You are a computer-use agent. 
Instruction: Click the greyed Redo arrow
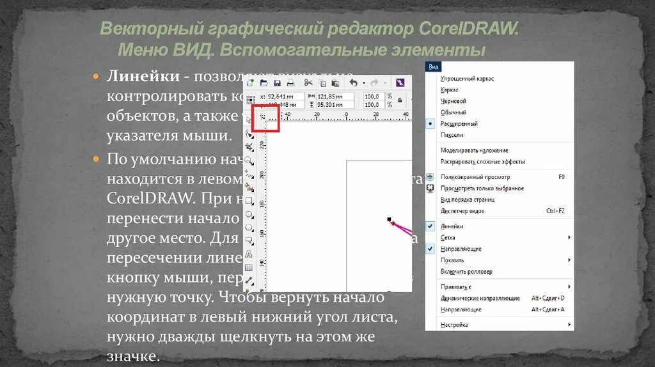point(374,82)
